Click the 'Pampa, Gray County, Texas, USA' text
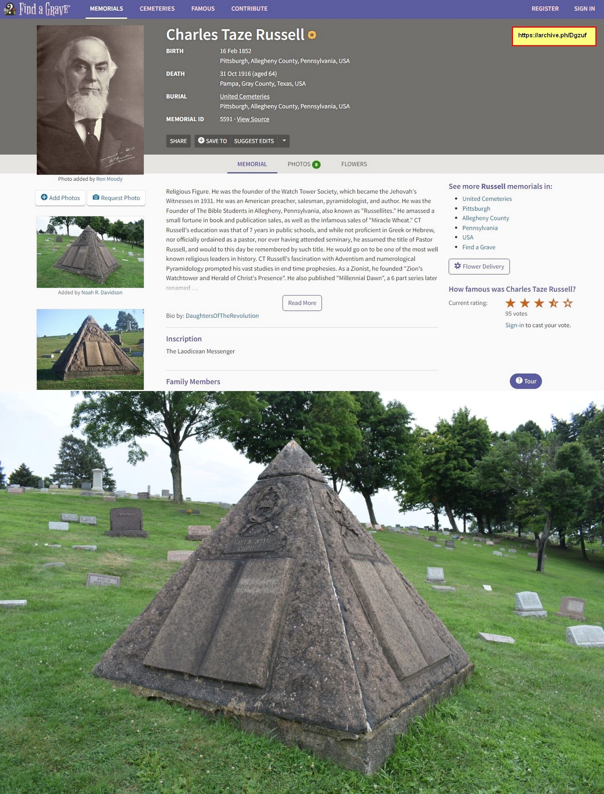This screenshot has width=604, height=794. (x=263, y=84)
